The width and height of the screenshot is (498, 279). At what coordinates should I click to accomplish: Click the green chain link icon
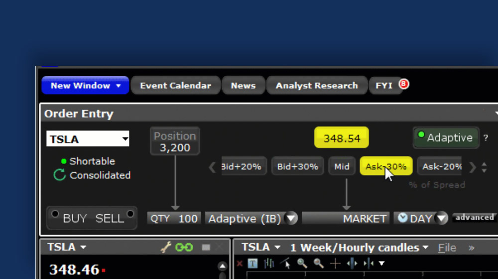point(184,248)
